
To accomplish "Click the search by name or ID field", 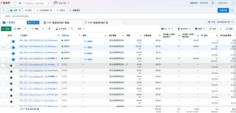I will 118,16.
